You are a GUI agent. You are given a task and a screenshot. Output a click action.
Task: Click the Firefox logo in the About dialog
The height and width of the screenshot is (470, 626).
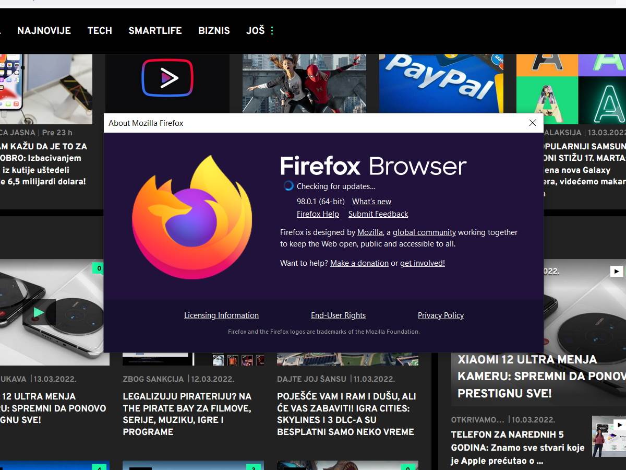pyautogui.click(x=192, y=215)
